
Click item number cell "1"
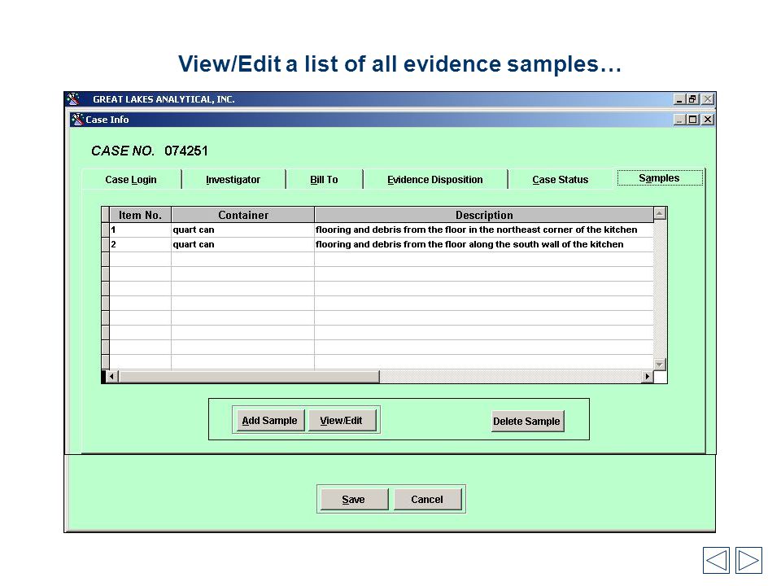tap(141, 230)
